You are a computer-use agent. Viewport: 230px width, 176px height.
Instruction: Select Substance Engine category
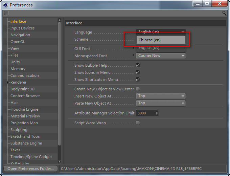pos(26,143)
